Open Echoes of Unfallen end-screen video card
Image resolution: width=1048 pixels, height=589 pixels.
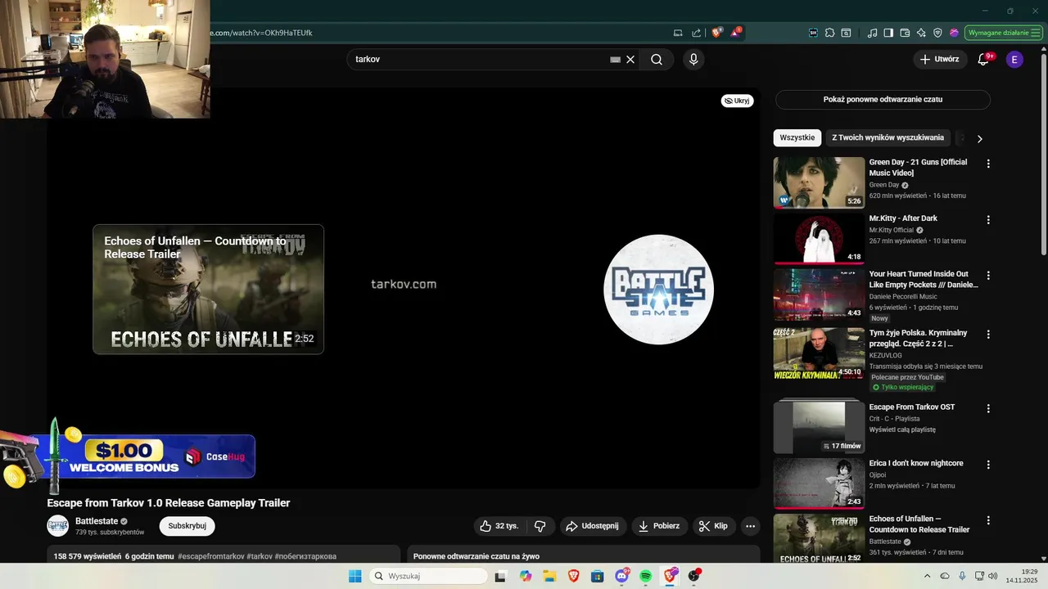click(208, 289)
